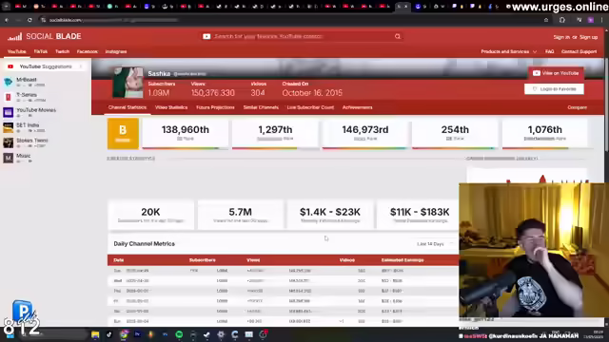The width and height of the screenshot is (609, 342).
Task: Click the Sign in link
Action: (x=561, y=37)
